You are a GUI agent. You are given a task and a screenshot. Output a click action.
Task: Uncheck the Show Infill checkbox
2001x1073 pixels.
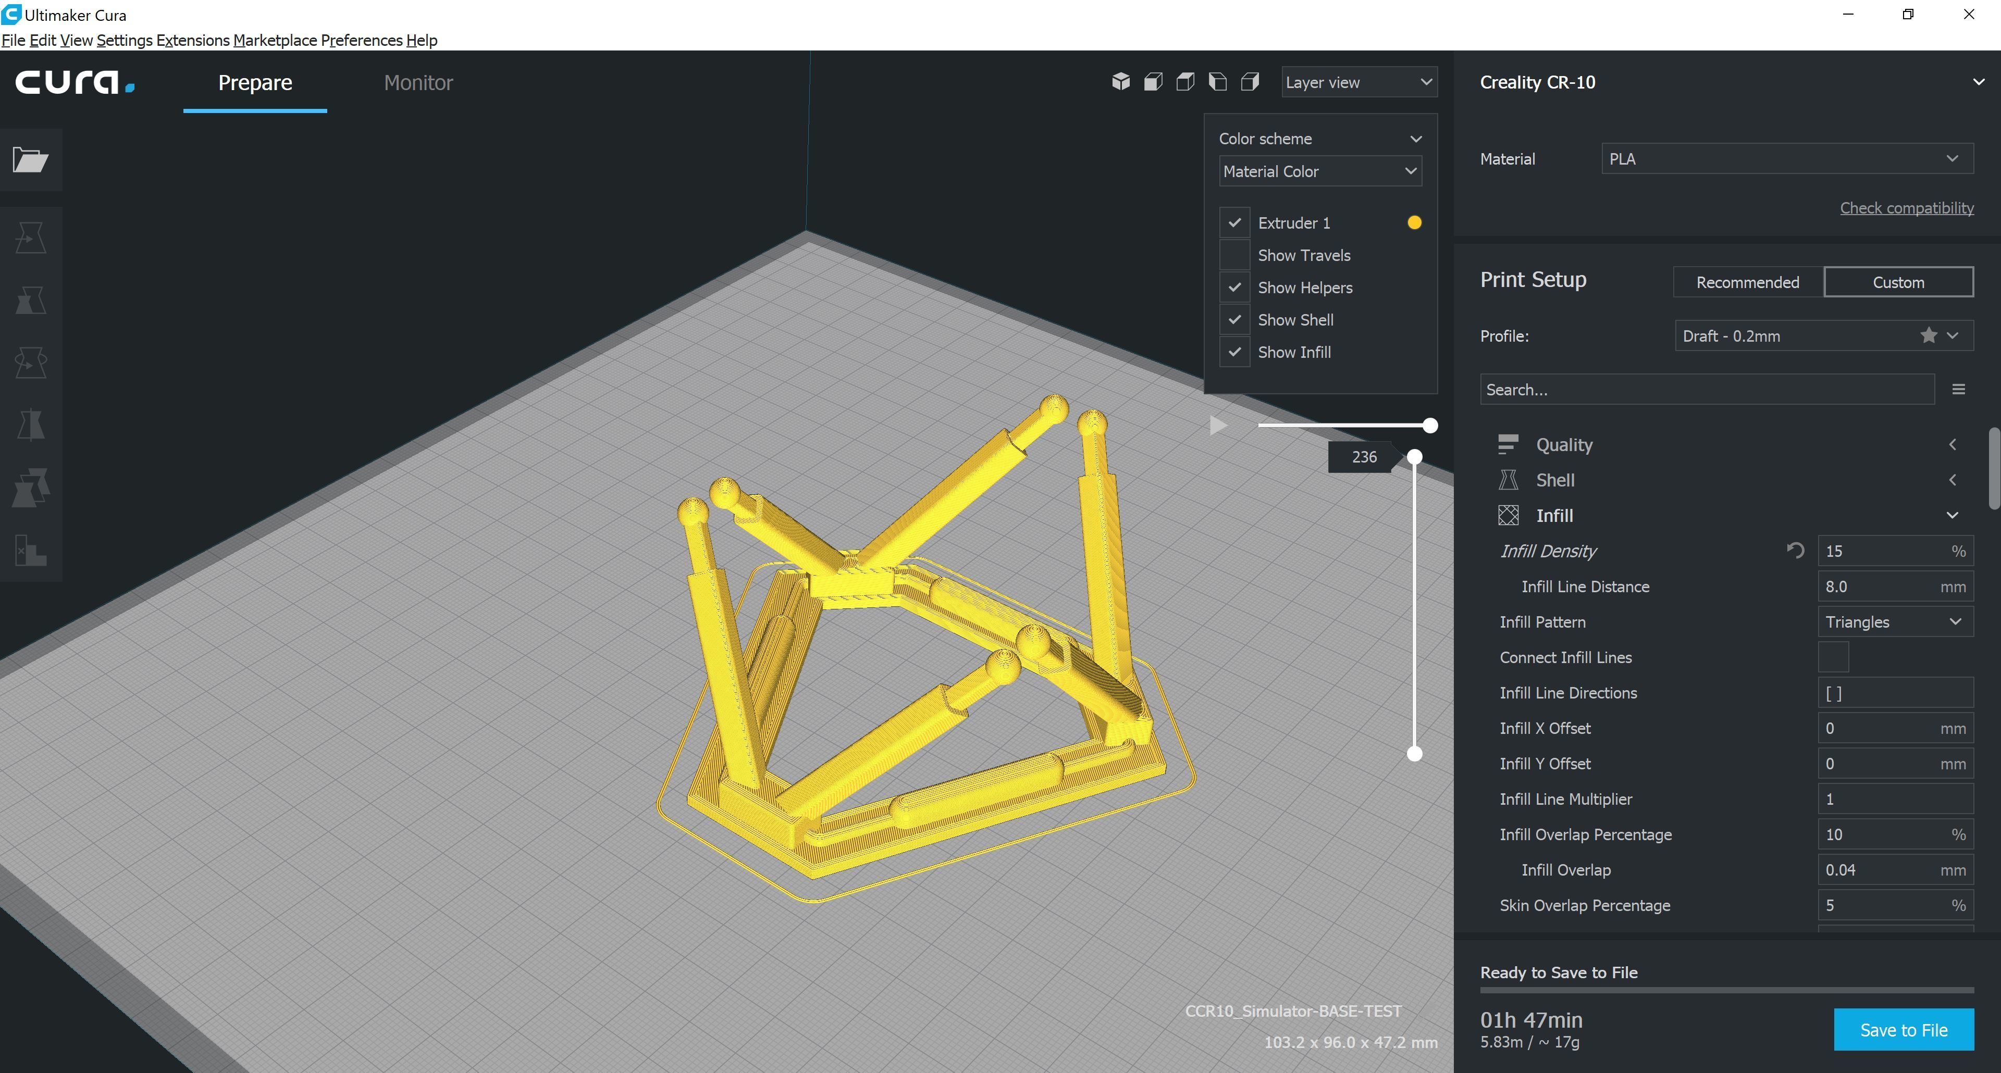tap(1234, 353)
